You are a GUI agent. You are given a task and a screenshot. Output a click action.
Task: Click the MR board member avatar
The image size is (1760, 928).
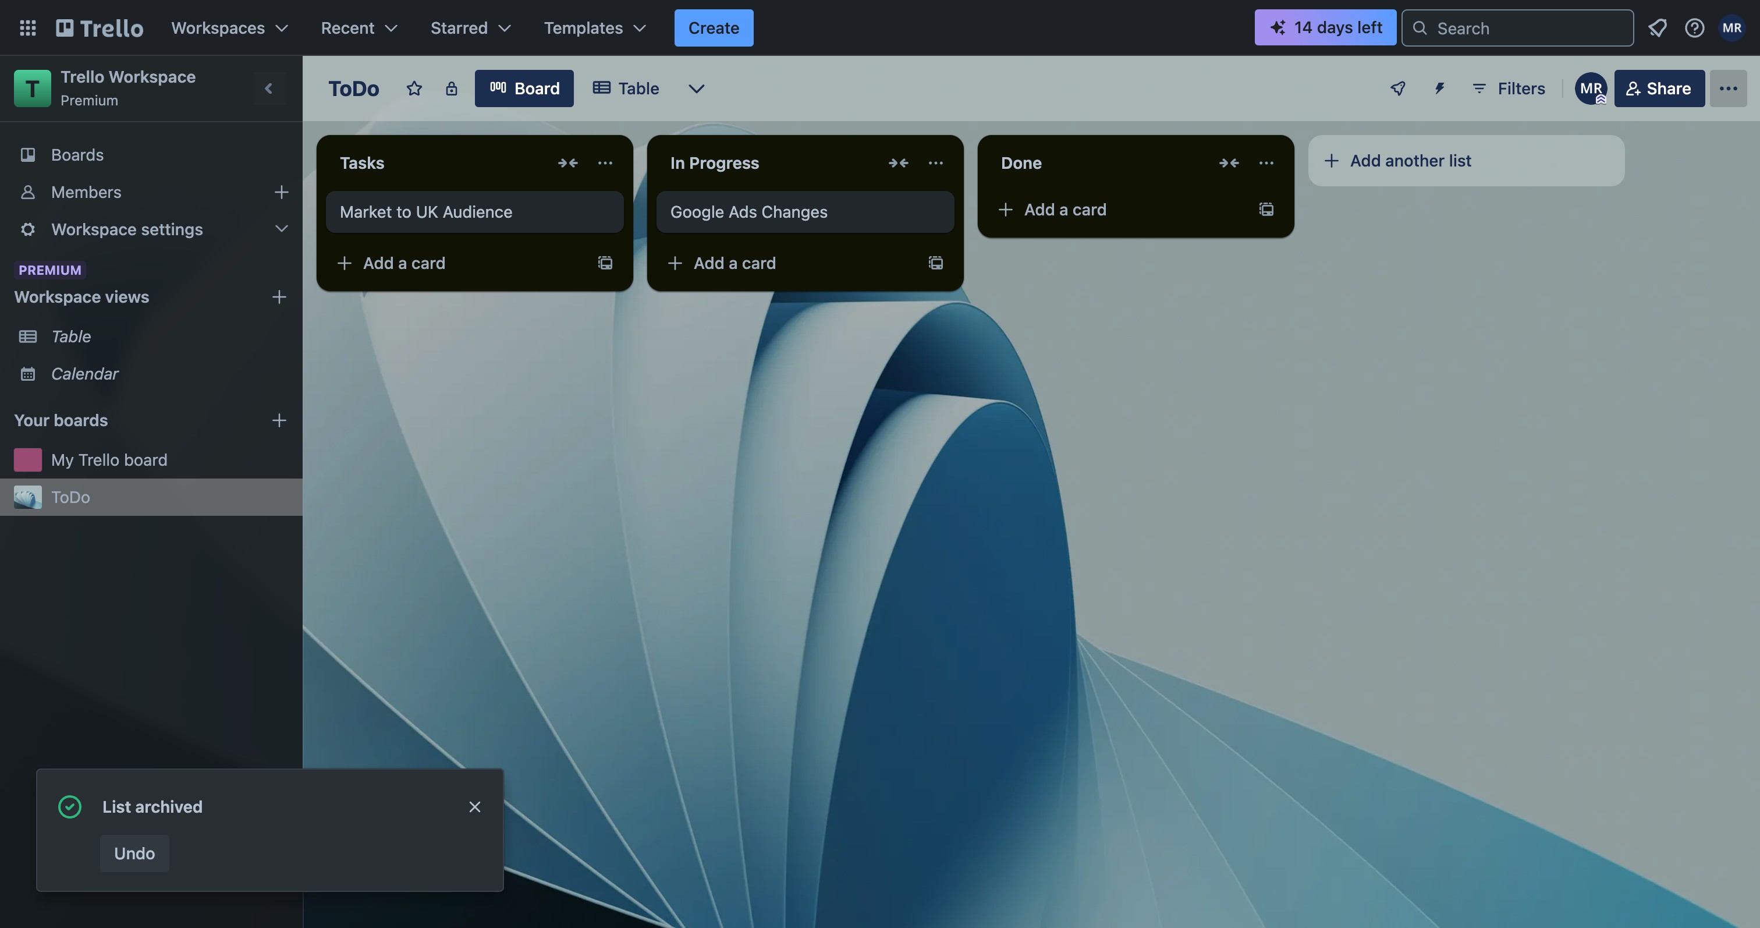[1591, 88]
